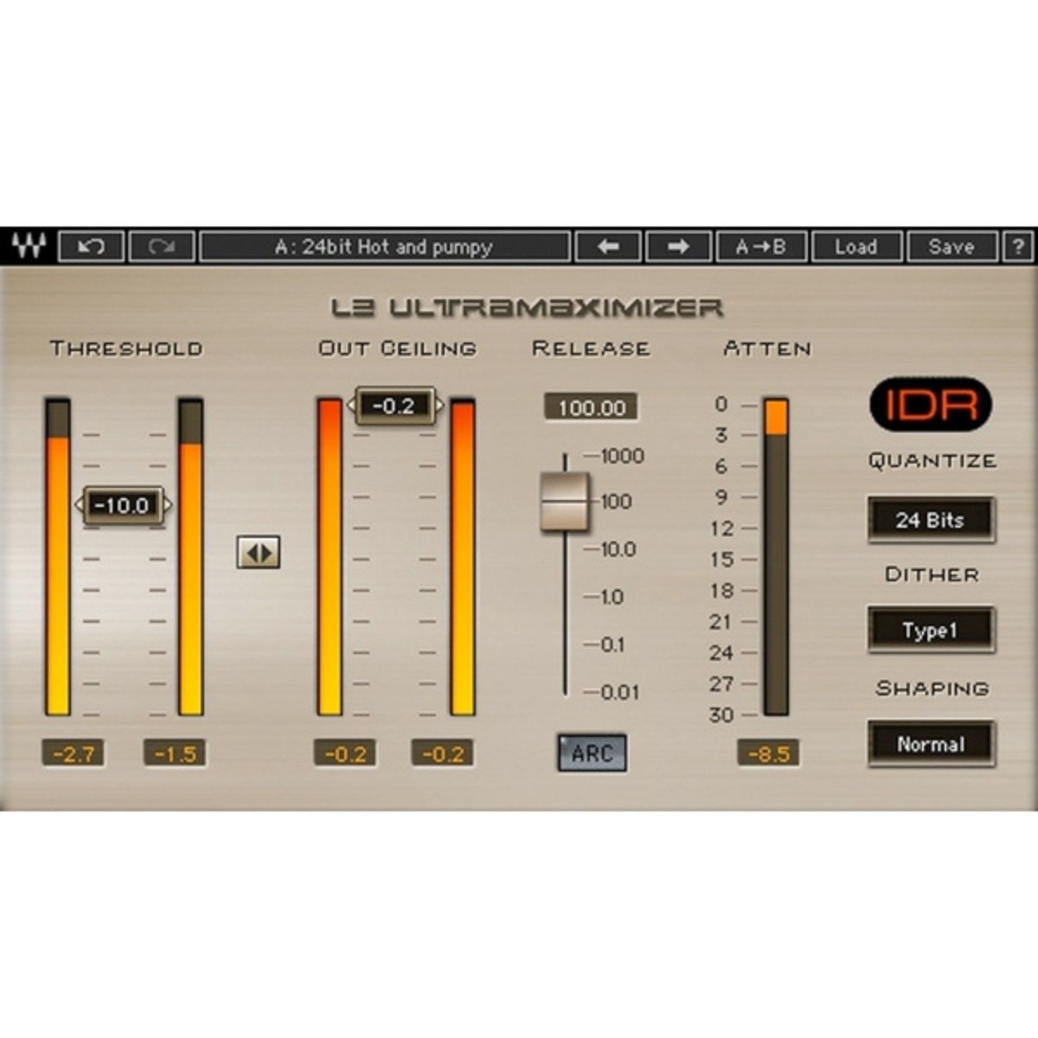Click the L2 Ultramaximizer title text
The width and height of the screenshot is (1038, 1038).
528,304
